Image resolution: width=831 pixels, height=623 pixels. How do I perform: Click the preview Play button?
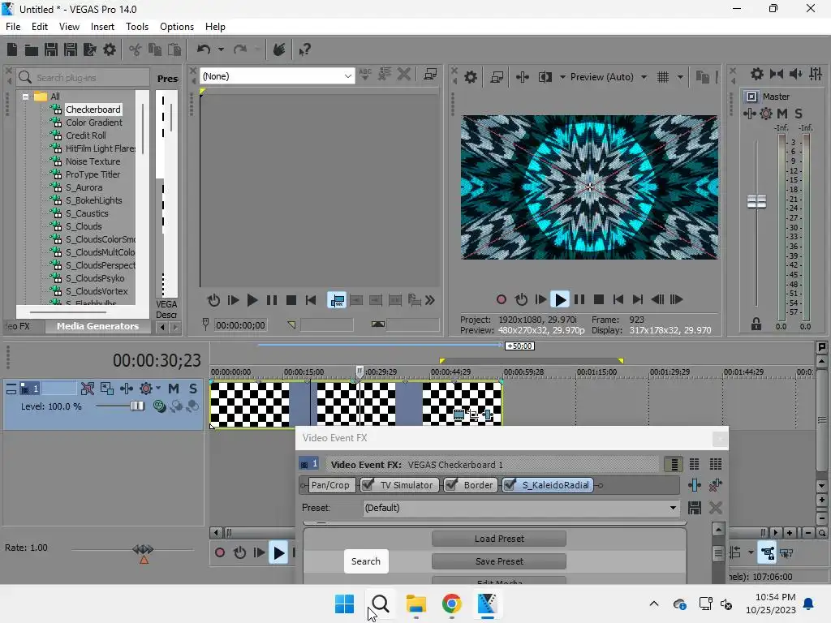click(x=560, y=300)
